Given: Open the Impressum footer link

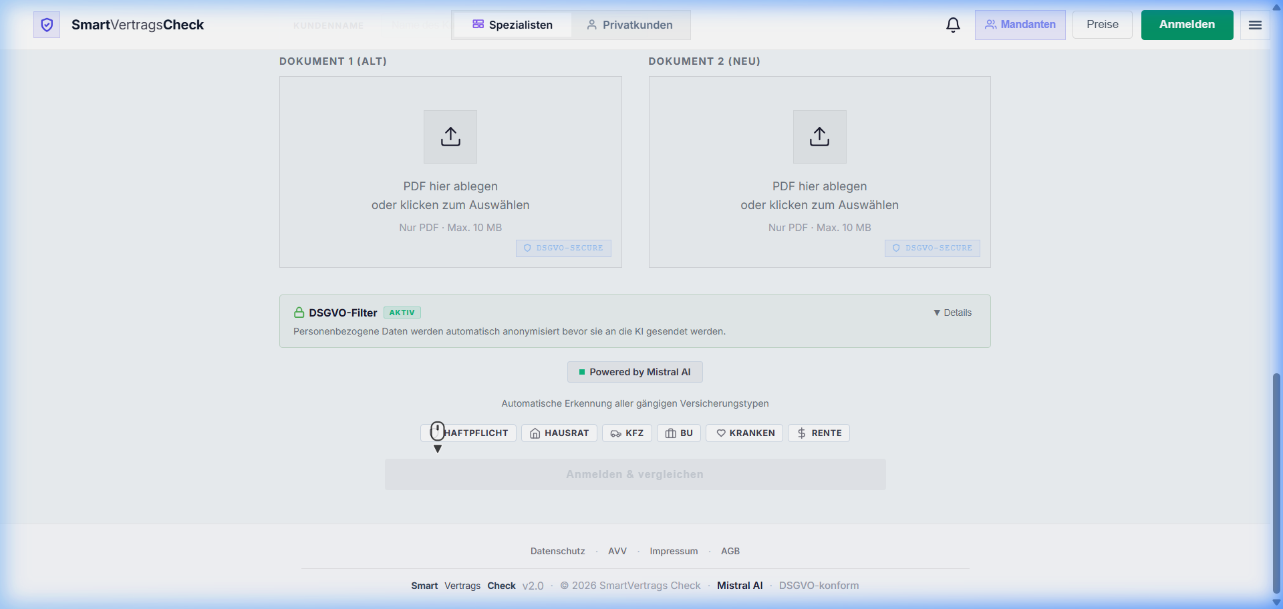Looking at the screenshot, I should tap(674, 551).
